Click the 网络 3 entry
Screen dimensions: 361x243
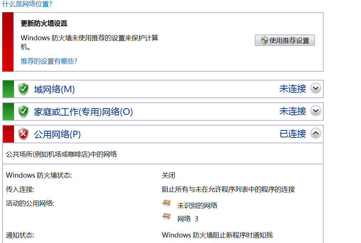(x=188, y=219)
